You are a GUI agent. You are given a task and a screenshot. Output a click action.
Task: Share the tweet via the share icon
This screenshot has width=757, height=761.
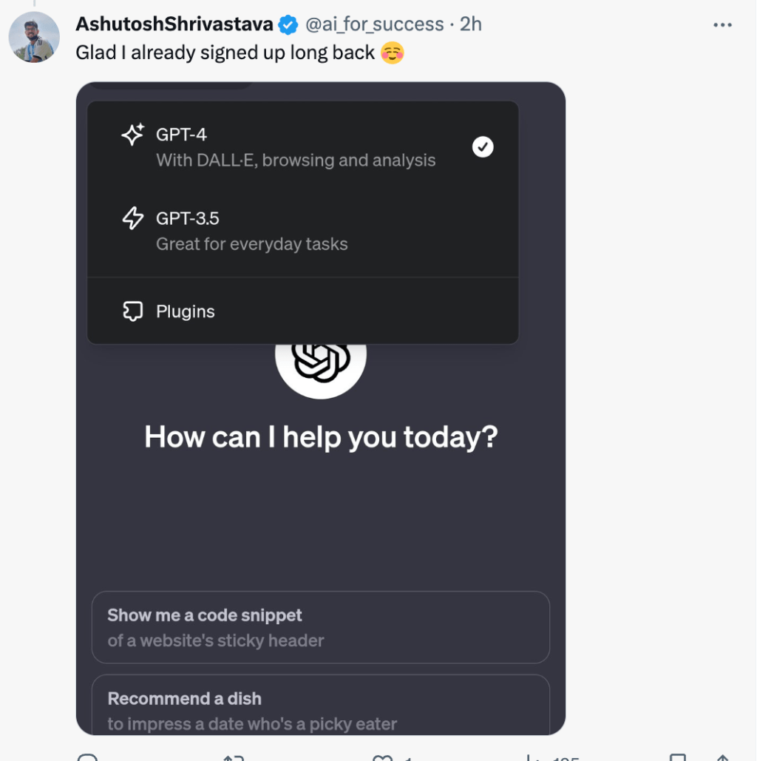722,758
